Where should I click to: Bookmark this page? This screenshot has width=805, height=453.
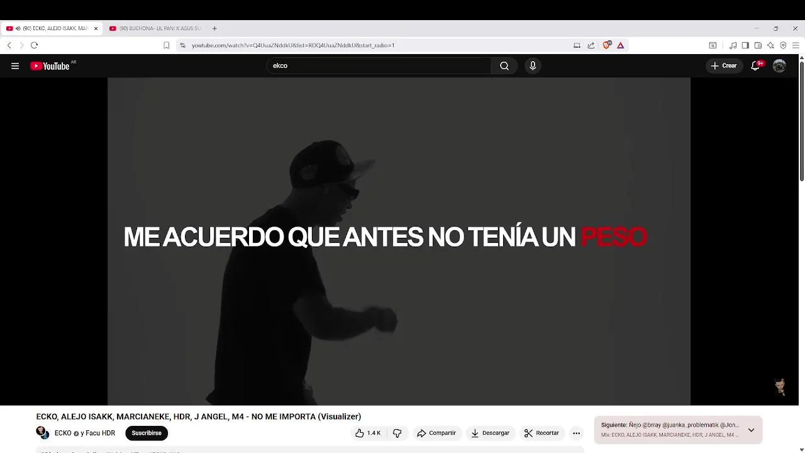[x=166, y=45]
